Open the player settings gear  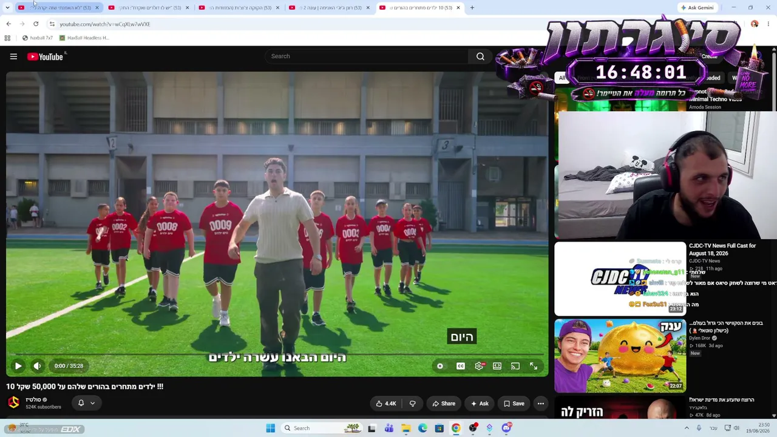[x=479, y=366]
